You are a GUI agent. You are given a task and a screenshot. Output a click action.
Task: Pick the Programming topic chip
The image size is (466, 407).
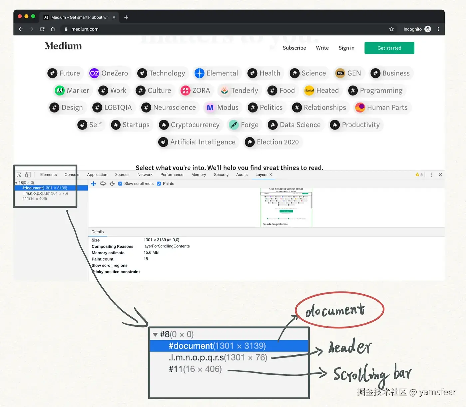[376, 91]
